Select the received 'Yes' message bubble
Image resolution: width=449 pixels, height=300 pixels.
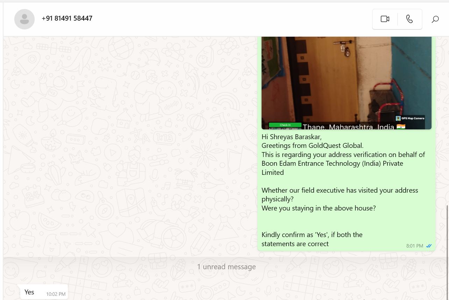(x=44, y=292)
